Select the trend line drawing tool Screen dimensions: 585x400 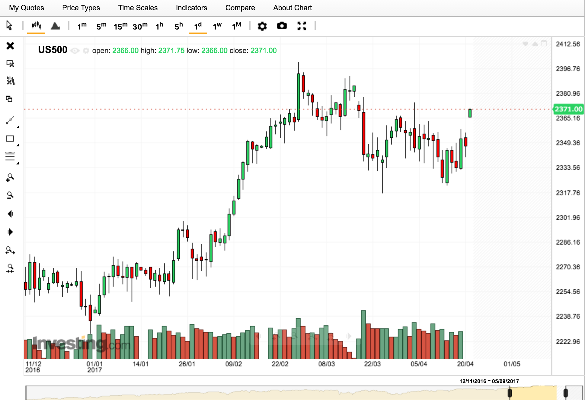point(10,120)
